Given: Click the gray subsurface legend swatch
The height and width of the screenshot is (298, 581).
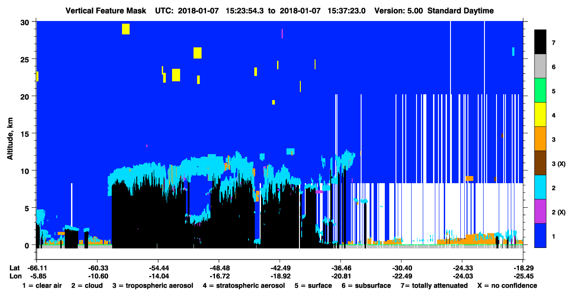Looking at the screenshot, I should tap(540, 67).
